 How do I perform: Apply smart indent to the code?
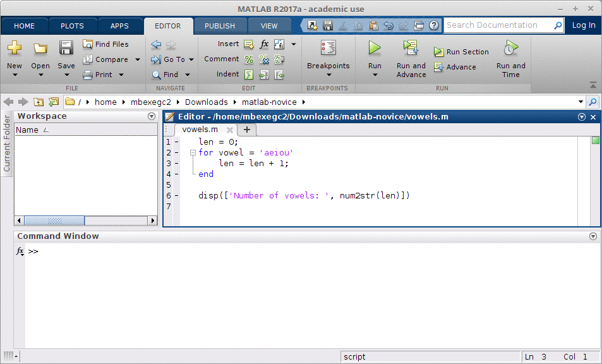pyautogui.click(x=249, y=74)
